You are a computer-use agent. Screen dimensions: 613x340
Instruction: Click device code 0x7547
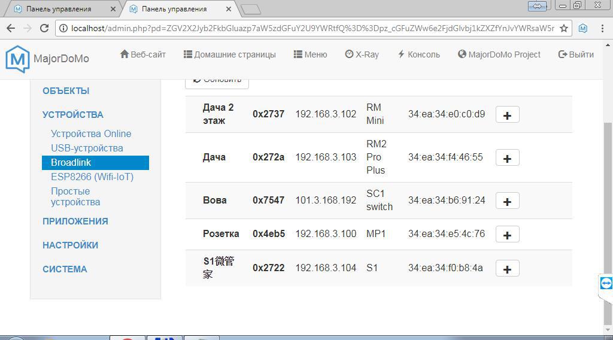[269, 200]
